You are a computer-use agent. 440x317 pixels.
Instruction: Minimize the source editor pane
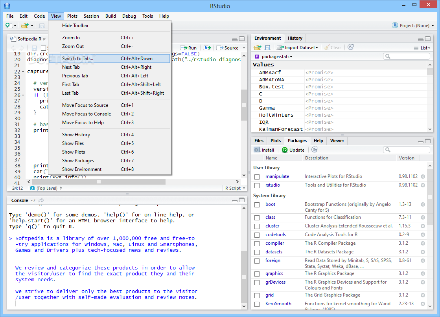pos(235,39)
